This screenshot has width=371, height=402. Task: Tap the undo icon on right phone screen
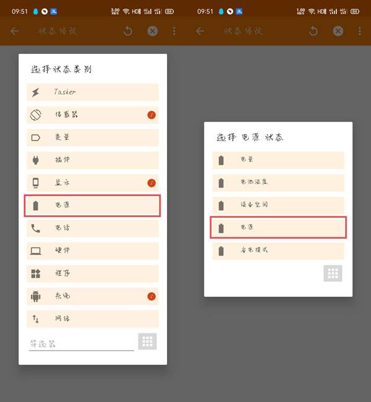click(313, 32)
